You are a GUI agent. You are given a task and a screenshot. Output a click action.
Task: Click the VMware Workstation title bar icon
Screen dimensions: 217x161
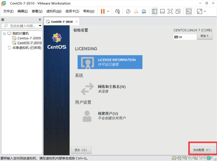click(3, 3)
